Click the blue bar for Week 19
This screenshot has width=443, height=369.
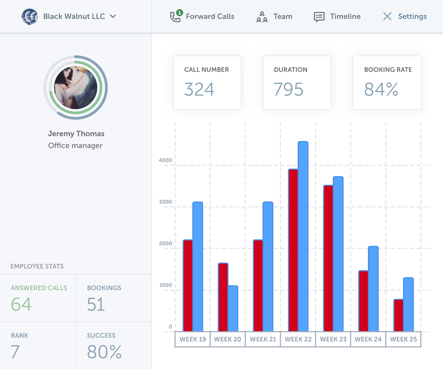[198, 267]
